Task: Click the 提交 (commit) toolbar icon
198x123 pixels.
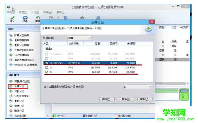Action: (x=12, y=19)
